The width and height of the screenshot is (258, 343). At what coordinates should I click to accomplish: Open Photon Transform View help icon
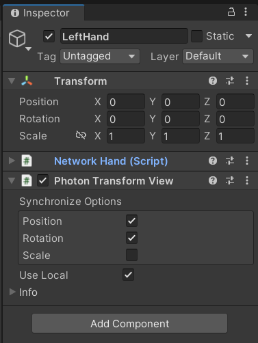213,181
